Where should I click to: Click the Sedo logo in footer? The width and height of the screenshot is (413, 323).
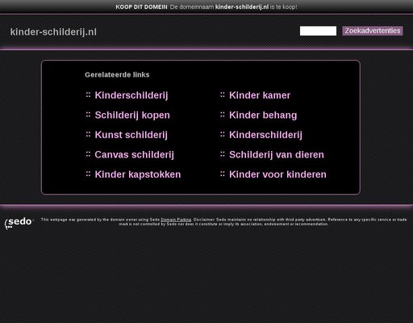click(x=19, y=223)
